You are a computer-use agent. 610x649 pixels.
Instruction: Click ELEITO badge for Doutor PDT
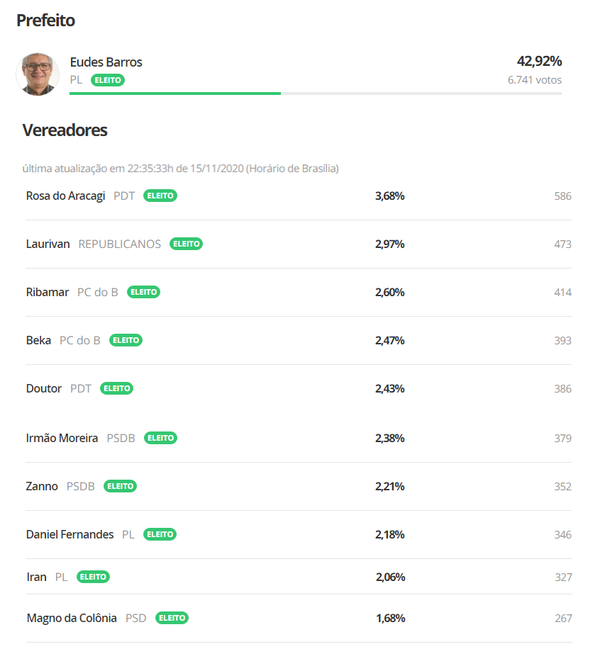[116, 388]
